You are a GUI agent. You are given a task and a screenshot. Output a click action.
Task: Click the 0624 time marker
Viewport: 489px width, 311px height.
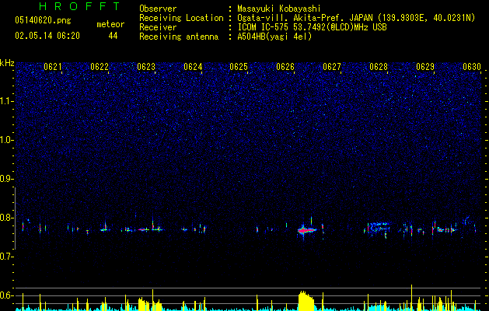pos(193,67)
